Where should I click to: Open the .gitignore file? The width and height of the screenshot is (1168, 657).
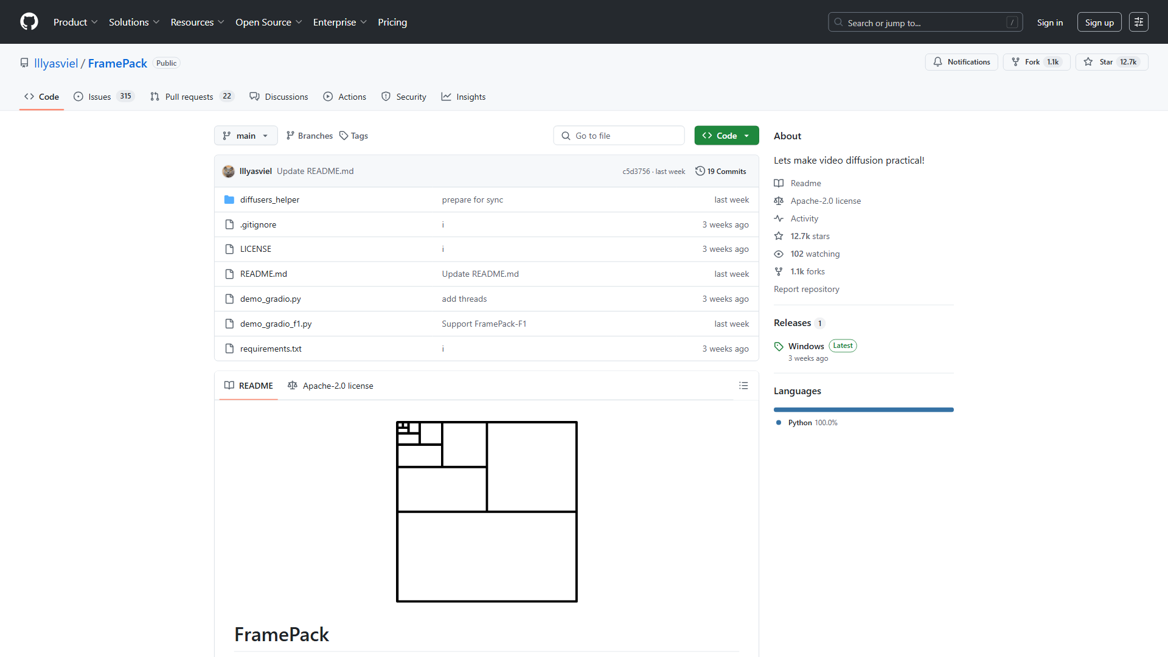pos(258,224)
